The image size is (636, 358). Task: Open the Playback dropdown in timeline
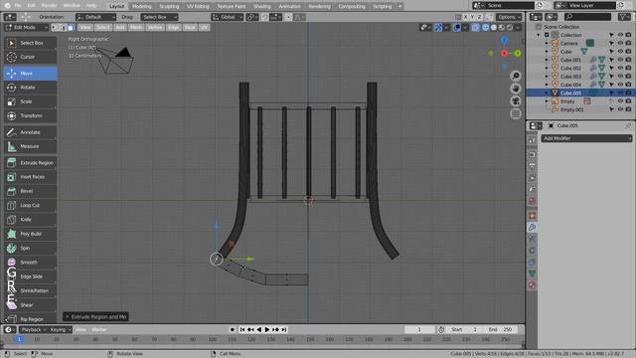(34, 329)
